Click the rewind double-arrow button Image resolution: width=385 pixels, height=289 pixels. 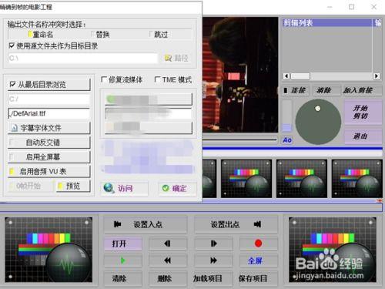coord(168,260)
